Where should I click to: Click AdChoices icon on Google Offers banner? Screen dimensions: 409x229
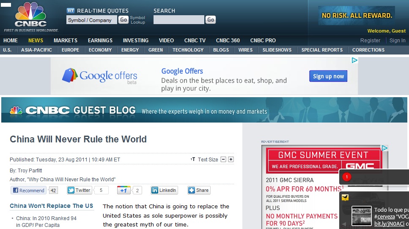[x=354, y=60]
